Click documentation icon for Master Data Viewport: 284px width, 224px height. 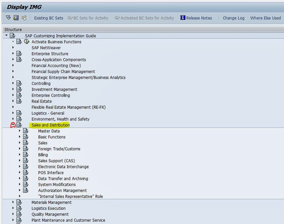point(25,131)
